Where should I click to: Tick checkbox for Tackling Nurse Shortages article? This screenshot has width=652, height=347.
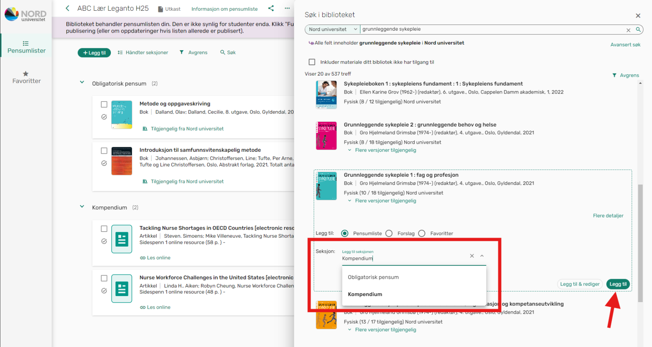click(104, 229)
